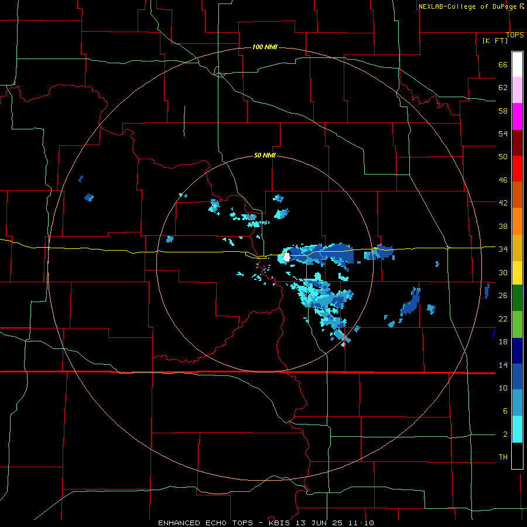Click legend value "2"
This screenshot has width=527, height=527.
(505, 434)
